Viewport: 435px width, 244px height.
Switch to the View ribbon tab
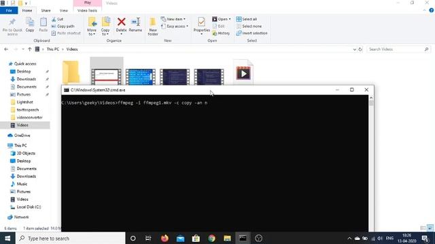pos(63,11)
